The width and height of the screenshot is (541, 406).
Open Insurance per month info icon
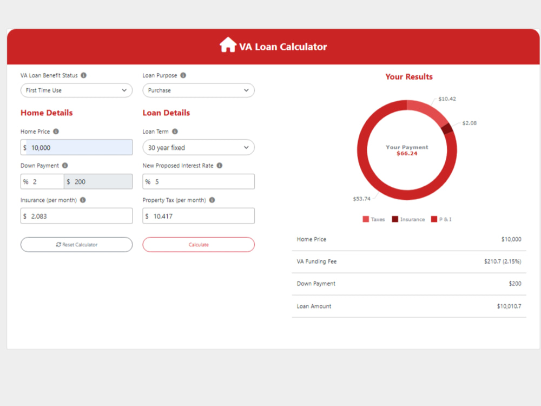[x=83, y=200]
